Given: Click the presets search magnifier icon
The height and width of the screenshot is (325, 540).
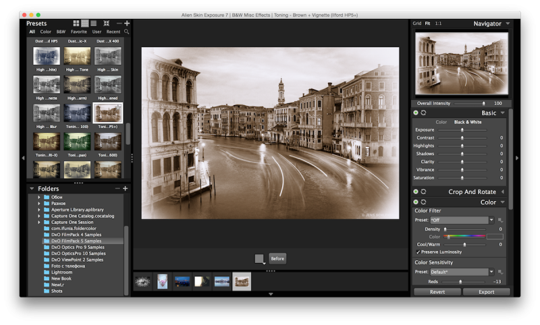Looking at the screenshot, I should [x=126, y=32].
